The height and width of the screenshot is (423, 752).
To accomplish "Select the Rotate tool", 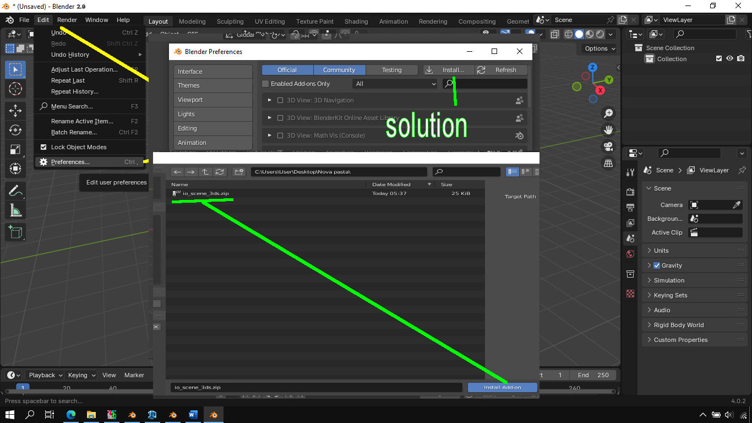I will (x=15, y=130).
